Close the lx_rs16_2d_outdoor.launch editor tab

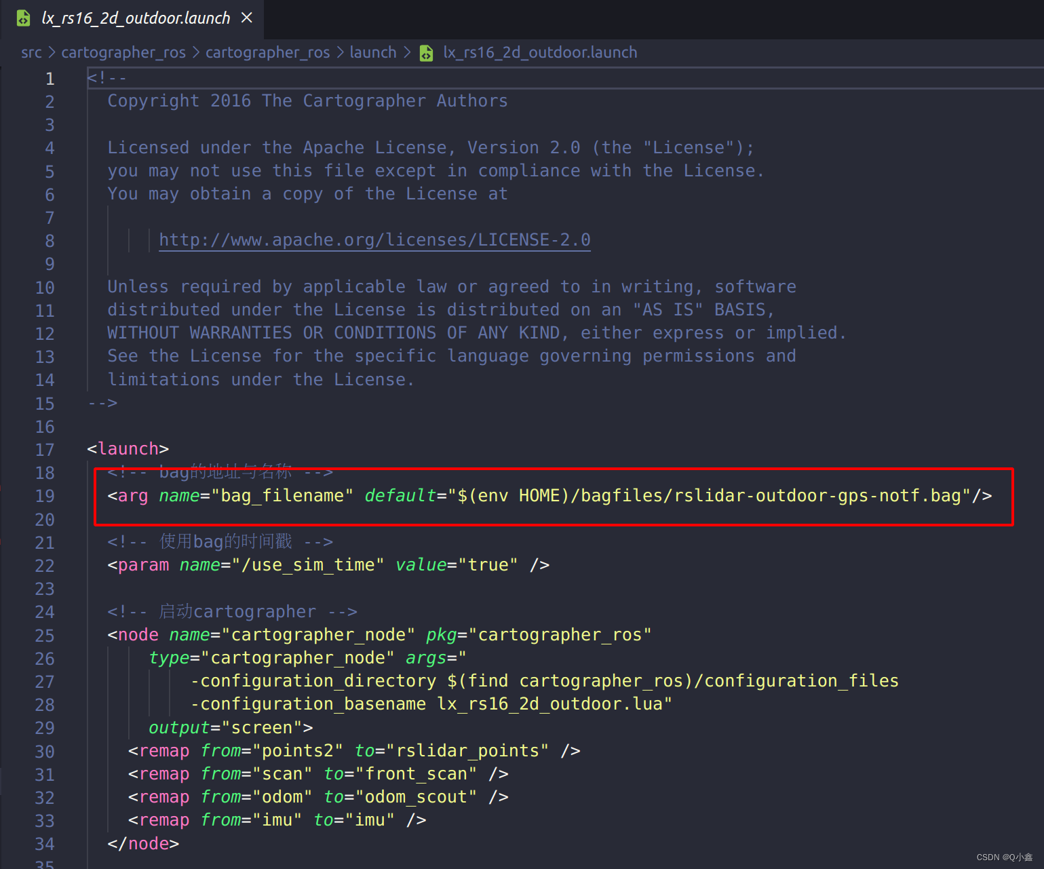pos(247,18)
